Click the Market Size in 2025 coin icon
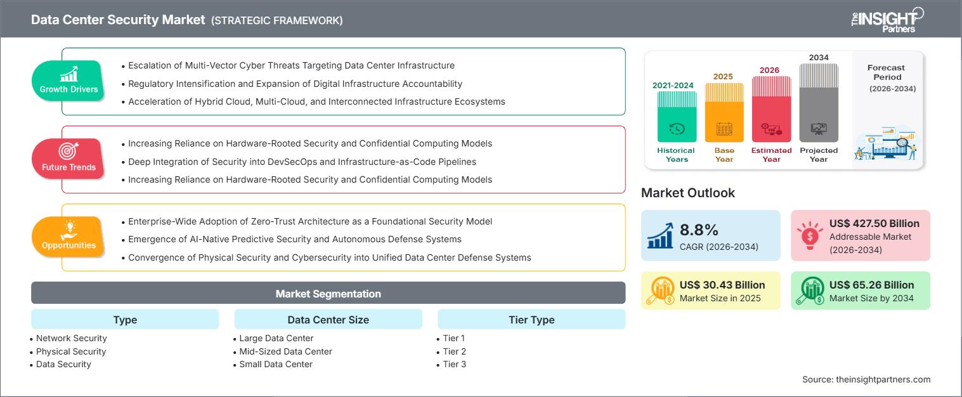Image resolution: width=962 pixels, height=397 pixels. click(x=660, y=290)
